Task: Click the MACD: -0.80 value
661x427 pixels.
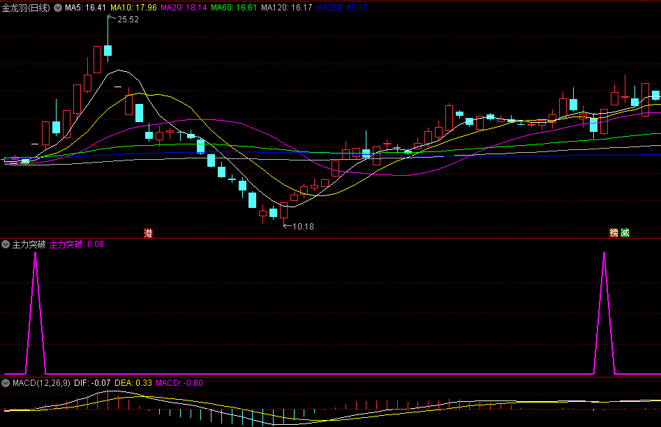Action: [179, 383]
